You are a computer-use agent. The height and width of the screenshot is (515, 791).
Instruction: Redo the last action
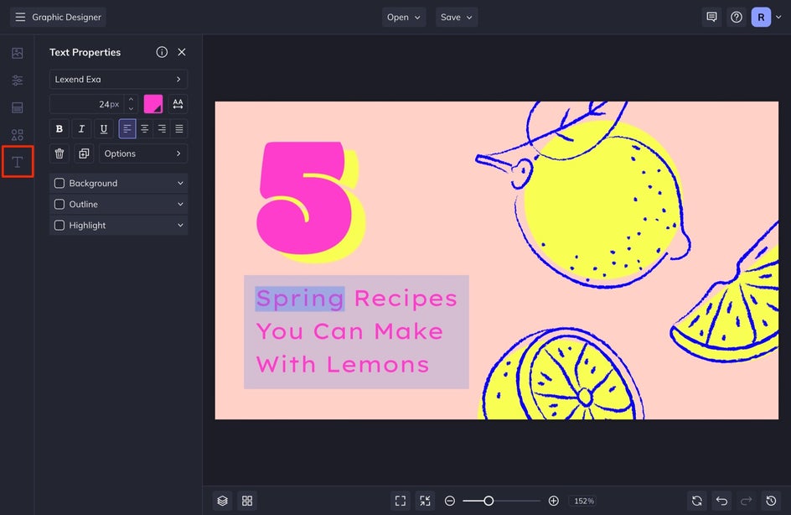746,501
